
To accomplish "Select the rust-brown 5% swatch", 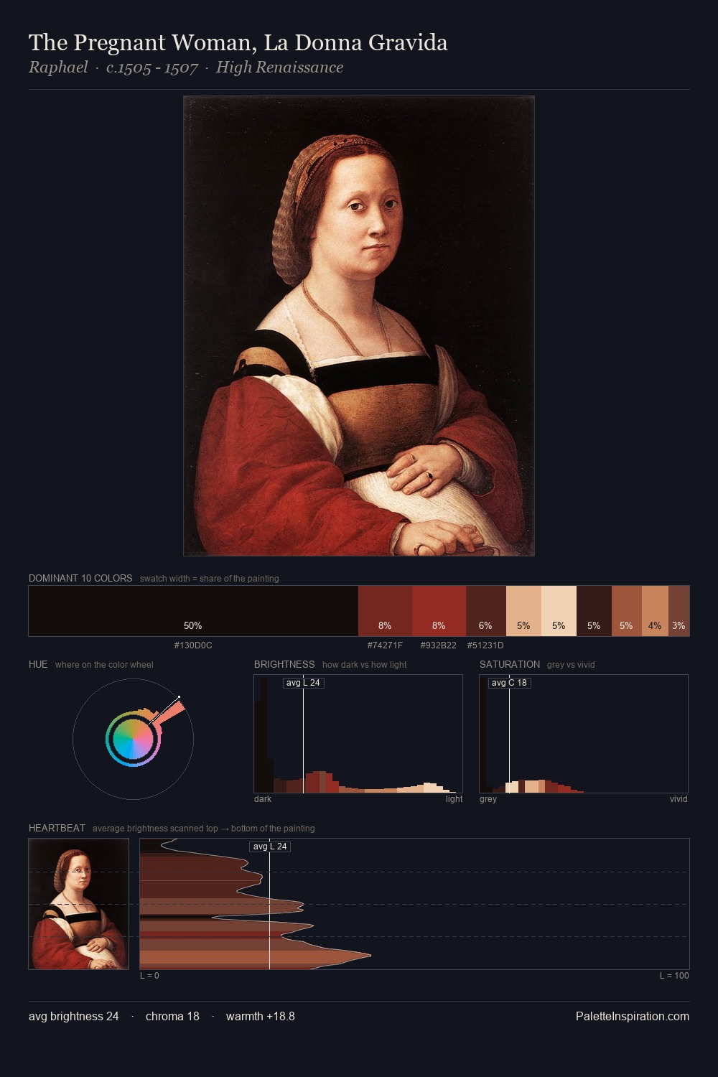I will pyautogui.click(x=626, y=611).
